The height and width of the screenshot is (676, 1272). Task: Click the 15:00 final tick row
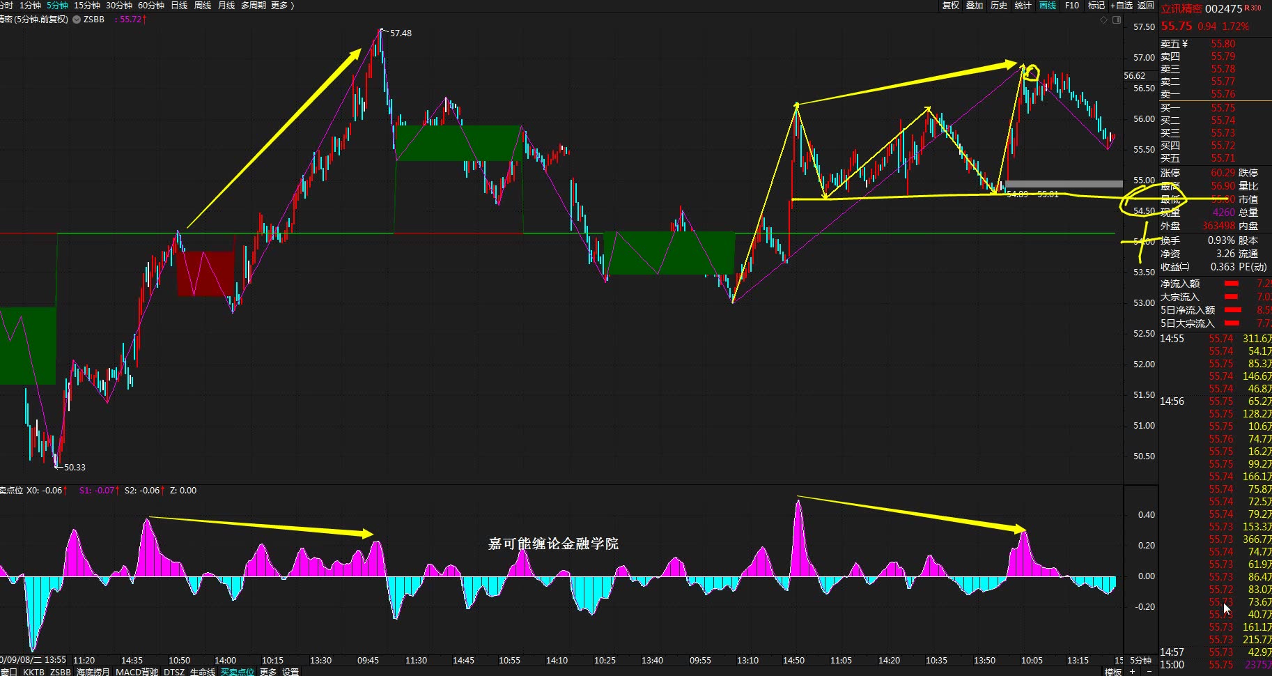pyautogui.click(x=1216, y=665)
